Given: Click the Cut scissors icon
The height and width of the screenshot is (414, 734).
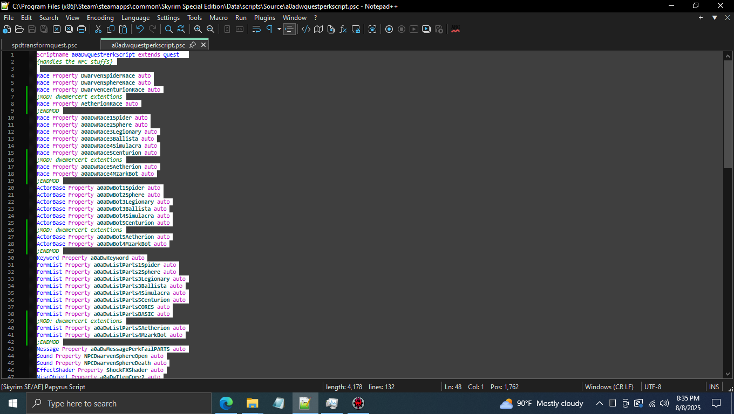Looking at the screenshot, I should coord(98,29).
